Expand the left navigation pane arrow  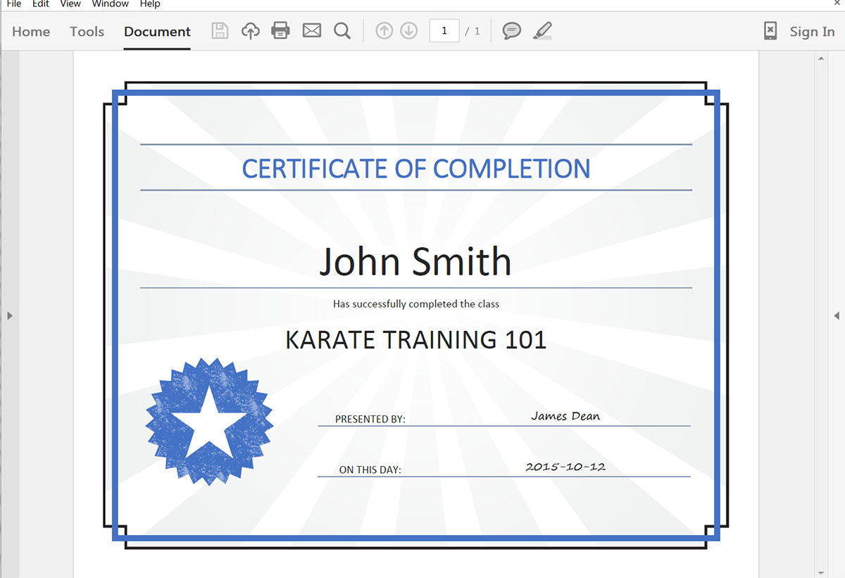tap(10, 315)
